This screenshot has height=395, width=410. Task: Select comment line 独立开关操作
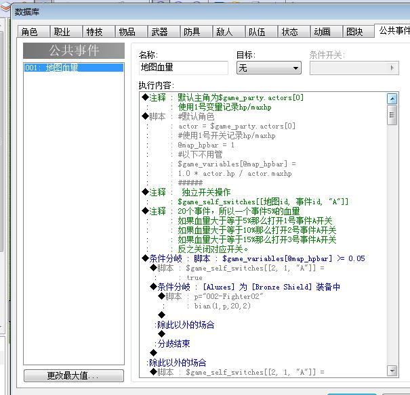tap(206, 192)
